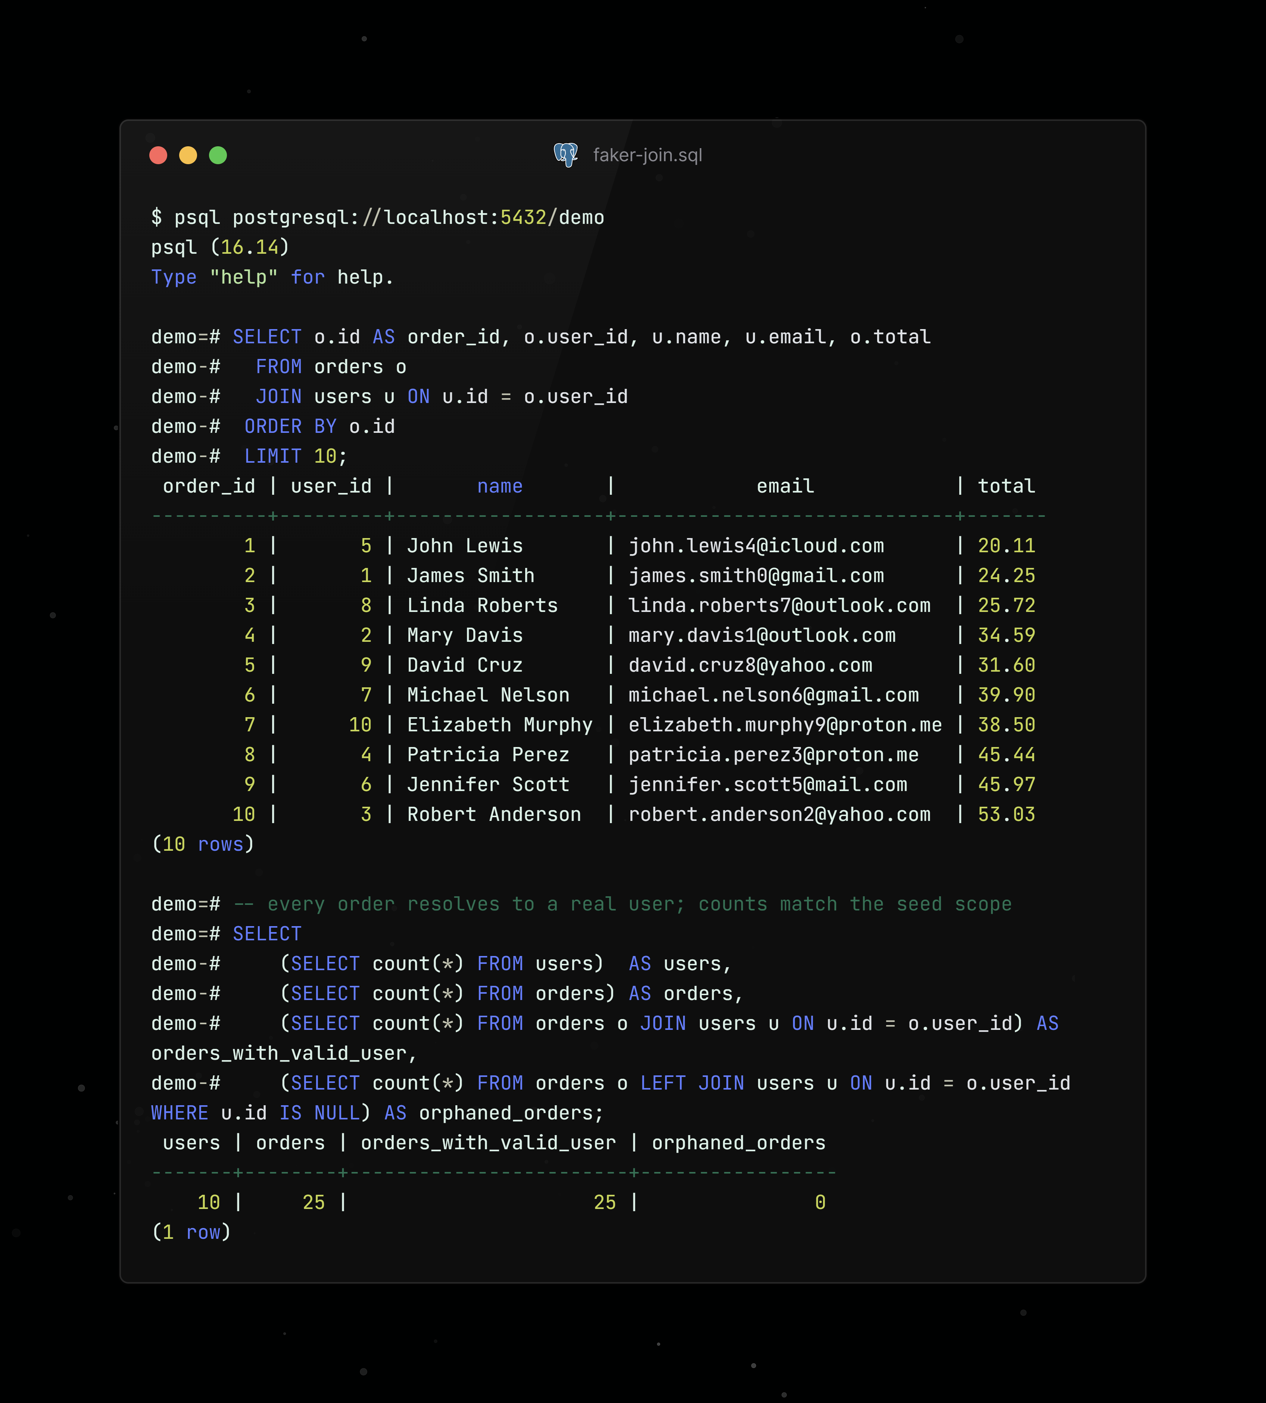
Task: Click the total value 25.72
Action: [x=1007, y=606]
